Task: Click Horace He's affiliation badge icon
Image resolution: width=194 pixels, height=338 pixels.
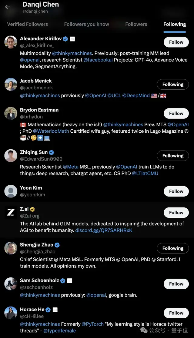Action: (x=55, y=310)
